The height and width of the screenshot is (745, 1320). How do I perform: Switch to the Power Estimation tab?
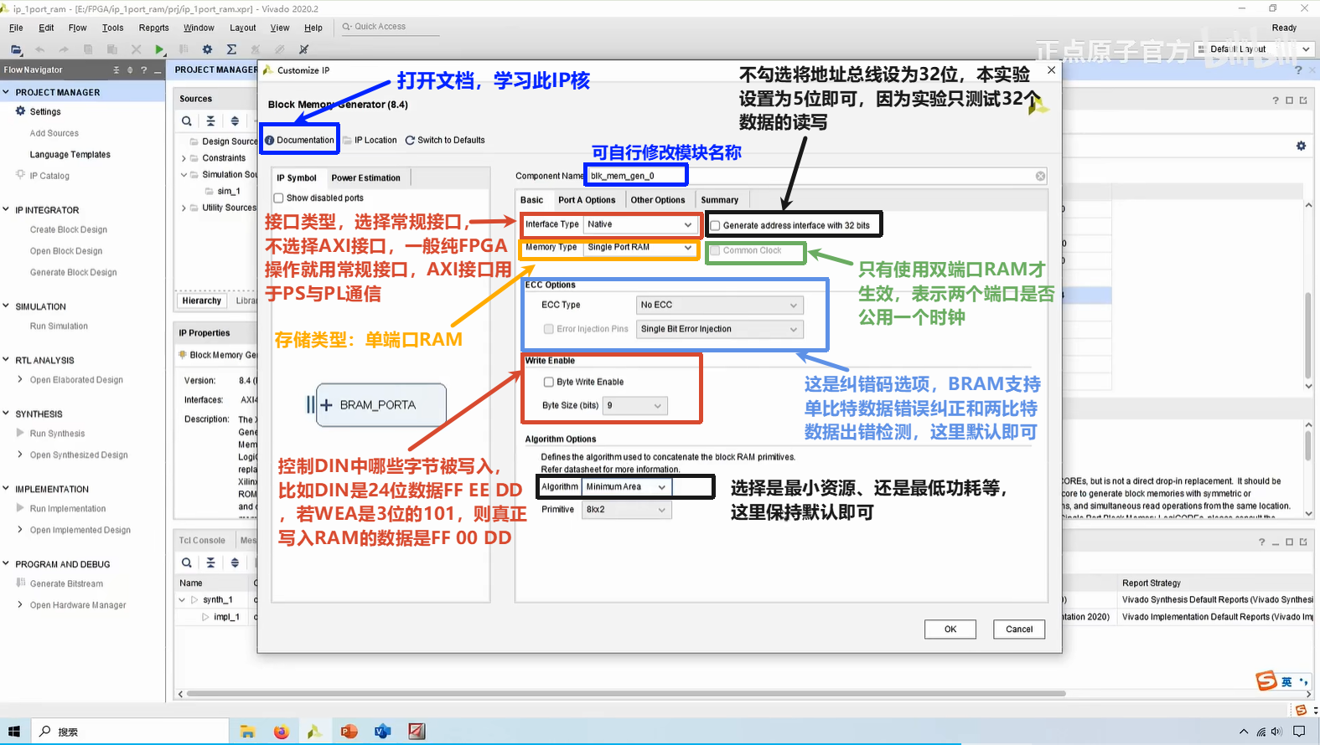(365, 177)
